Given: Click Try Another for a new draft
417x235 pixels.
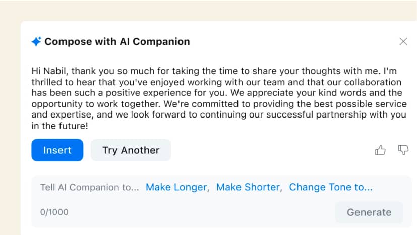Looking at the screenshot, I should pyautogui.click(x=131, y=150).
